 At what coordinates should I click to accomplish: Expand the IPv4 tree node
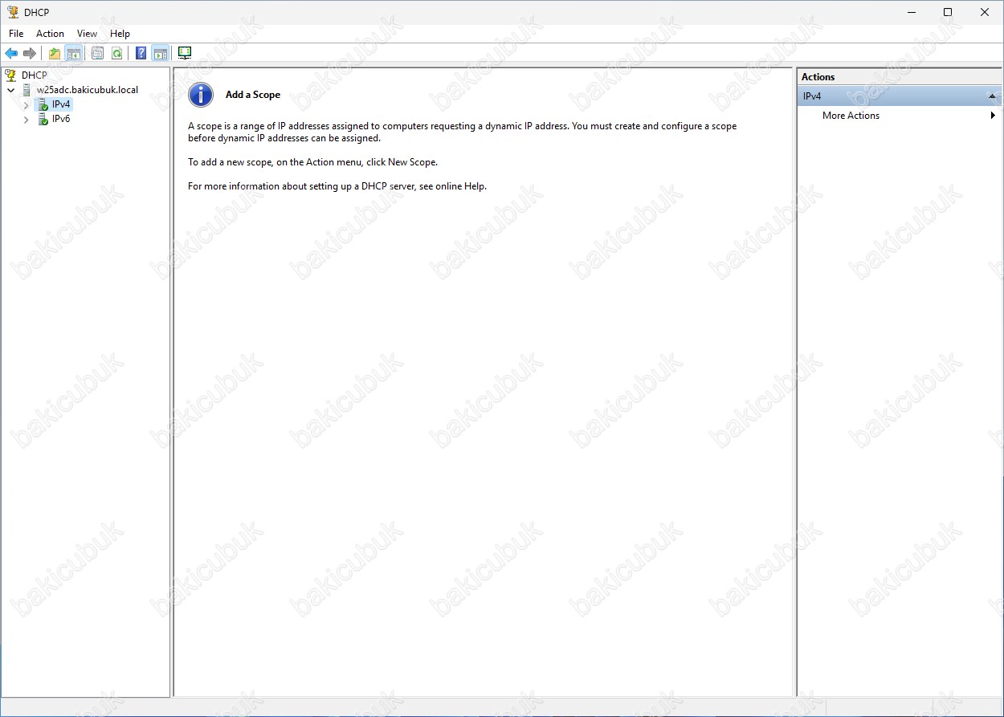pyautogui.click(x=26, y=104)
